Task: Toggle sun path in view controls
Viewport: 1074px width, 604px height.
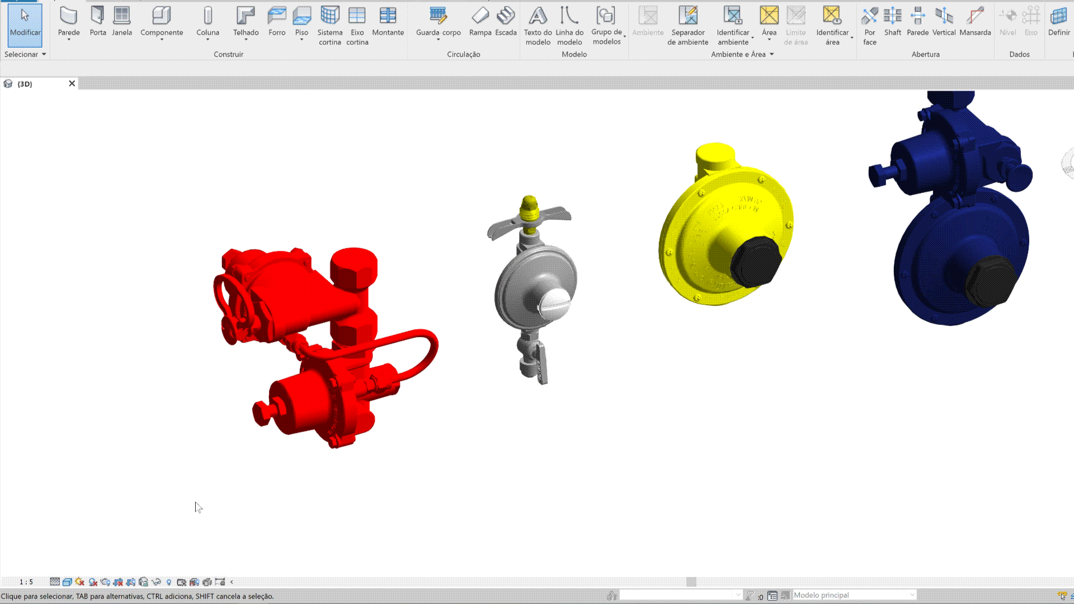Action: (79, 582)
